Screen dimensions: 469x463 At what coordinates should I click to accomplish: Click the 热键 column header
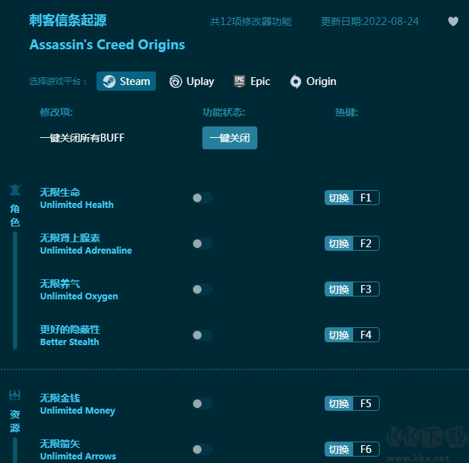point(346,112)
